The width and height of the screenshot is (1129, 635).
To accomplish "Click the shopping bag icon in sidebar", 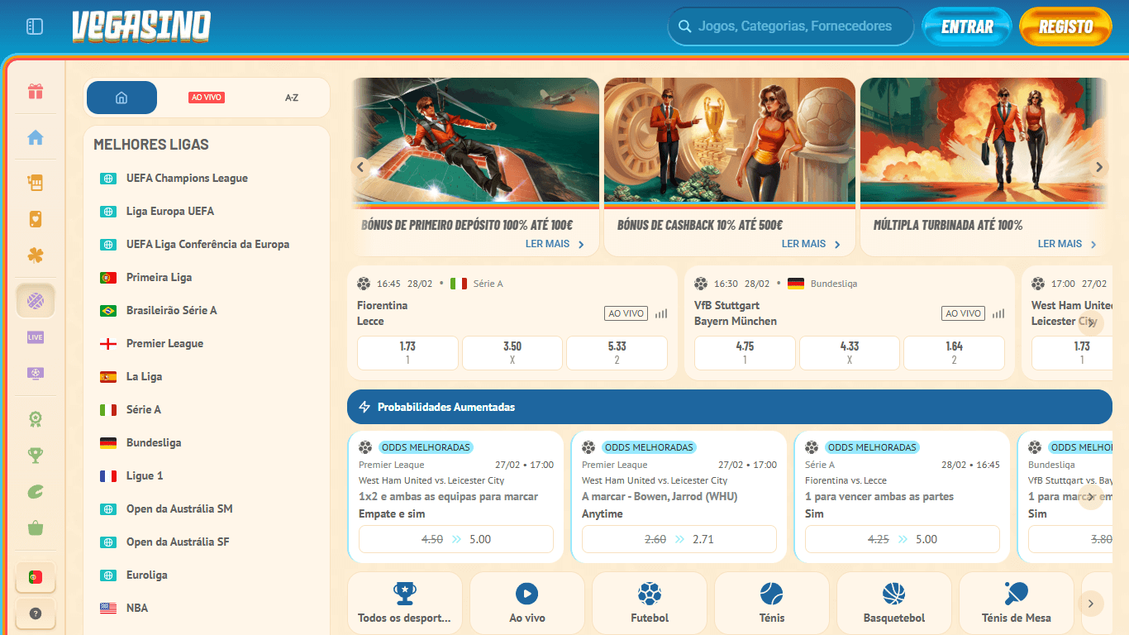I will (x=35, y=528).
